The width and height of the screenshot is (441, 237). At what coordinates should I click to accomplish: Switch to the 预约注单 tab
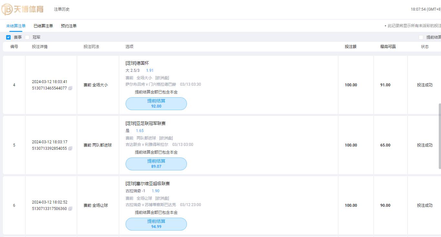tap(69, 26)
